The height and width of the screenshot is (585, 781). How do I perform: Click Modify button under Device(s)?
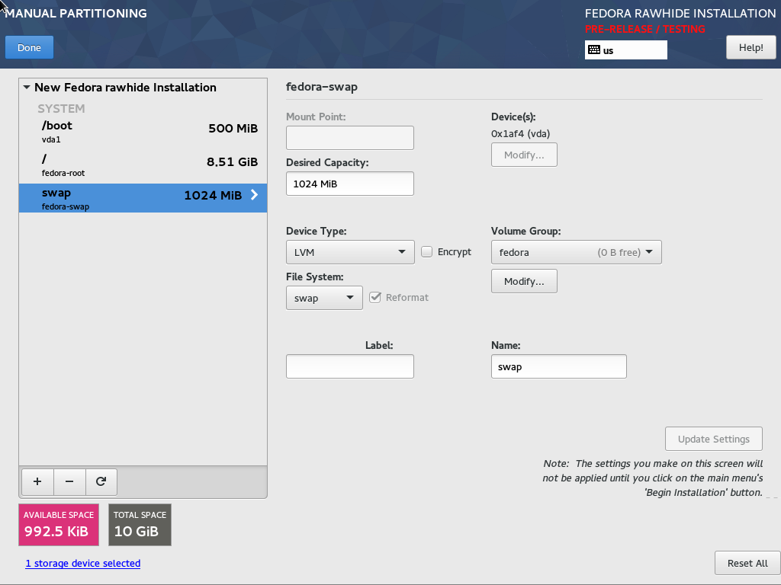tap(524, 155)
